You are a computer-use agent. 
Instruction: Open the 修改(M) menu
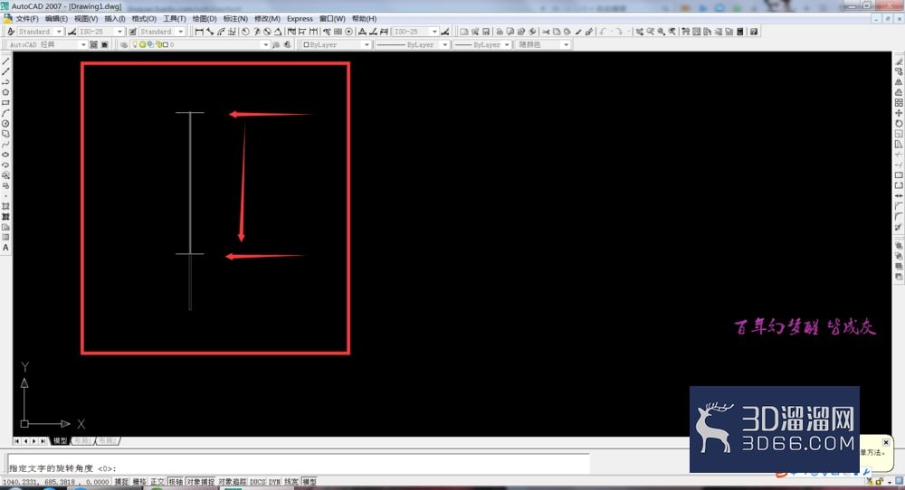click(x=267, y=18)
